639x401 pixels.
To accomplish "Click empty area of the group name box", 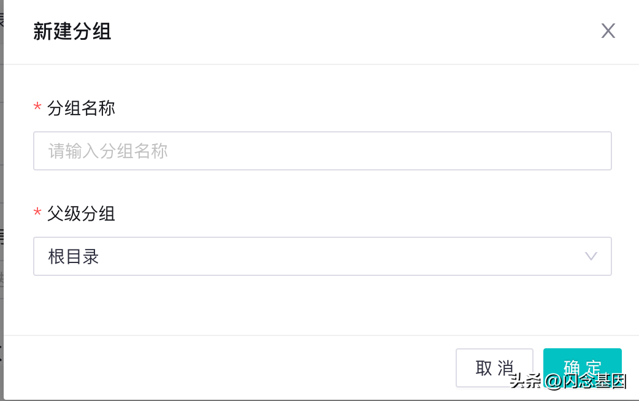I will (x=399, y=151).
